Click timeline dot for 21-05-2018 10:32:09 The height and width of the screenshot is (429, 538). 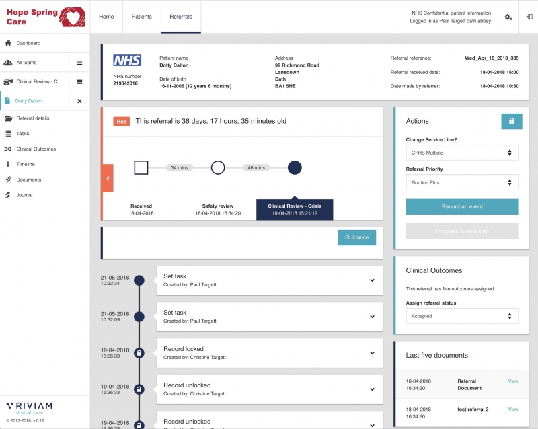coord(139,317)
